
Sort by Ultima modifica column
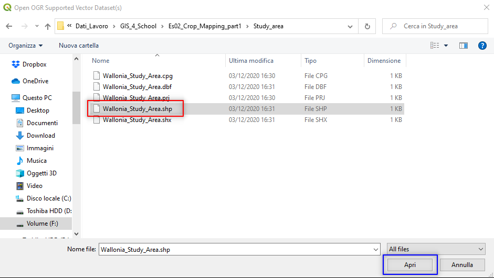coord(251,61)
